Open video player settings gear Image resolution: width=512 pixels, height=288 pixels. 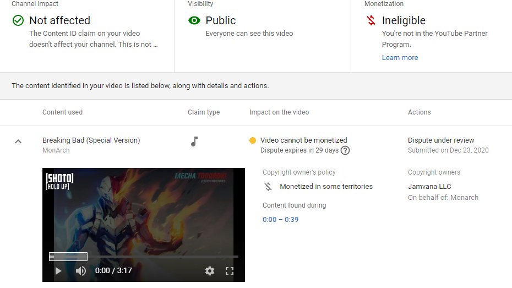pos(210,271)
